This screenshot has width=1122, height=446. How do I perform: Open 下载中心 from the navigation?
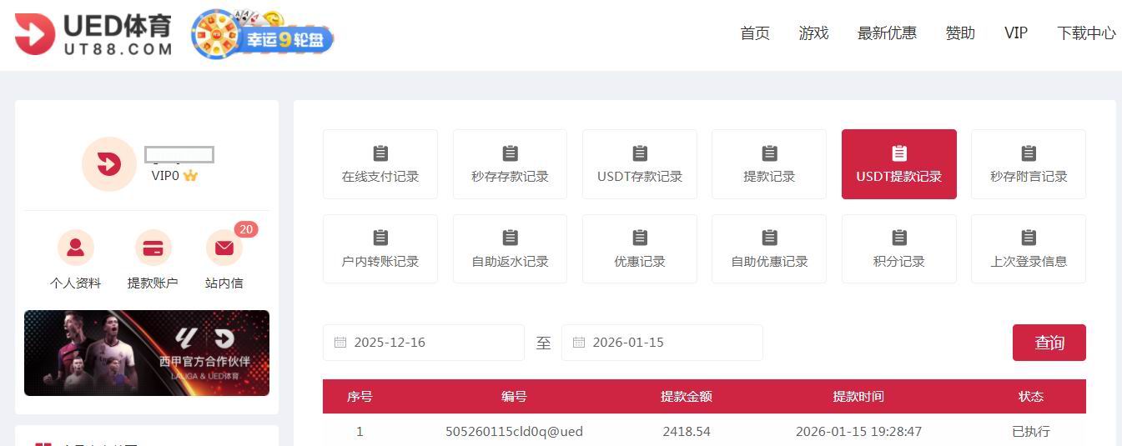tap(1085, 33)
